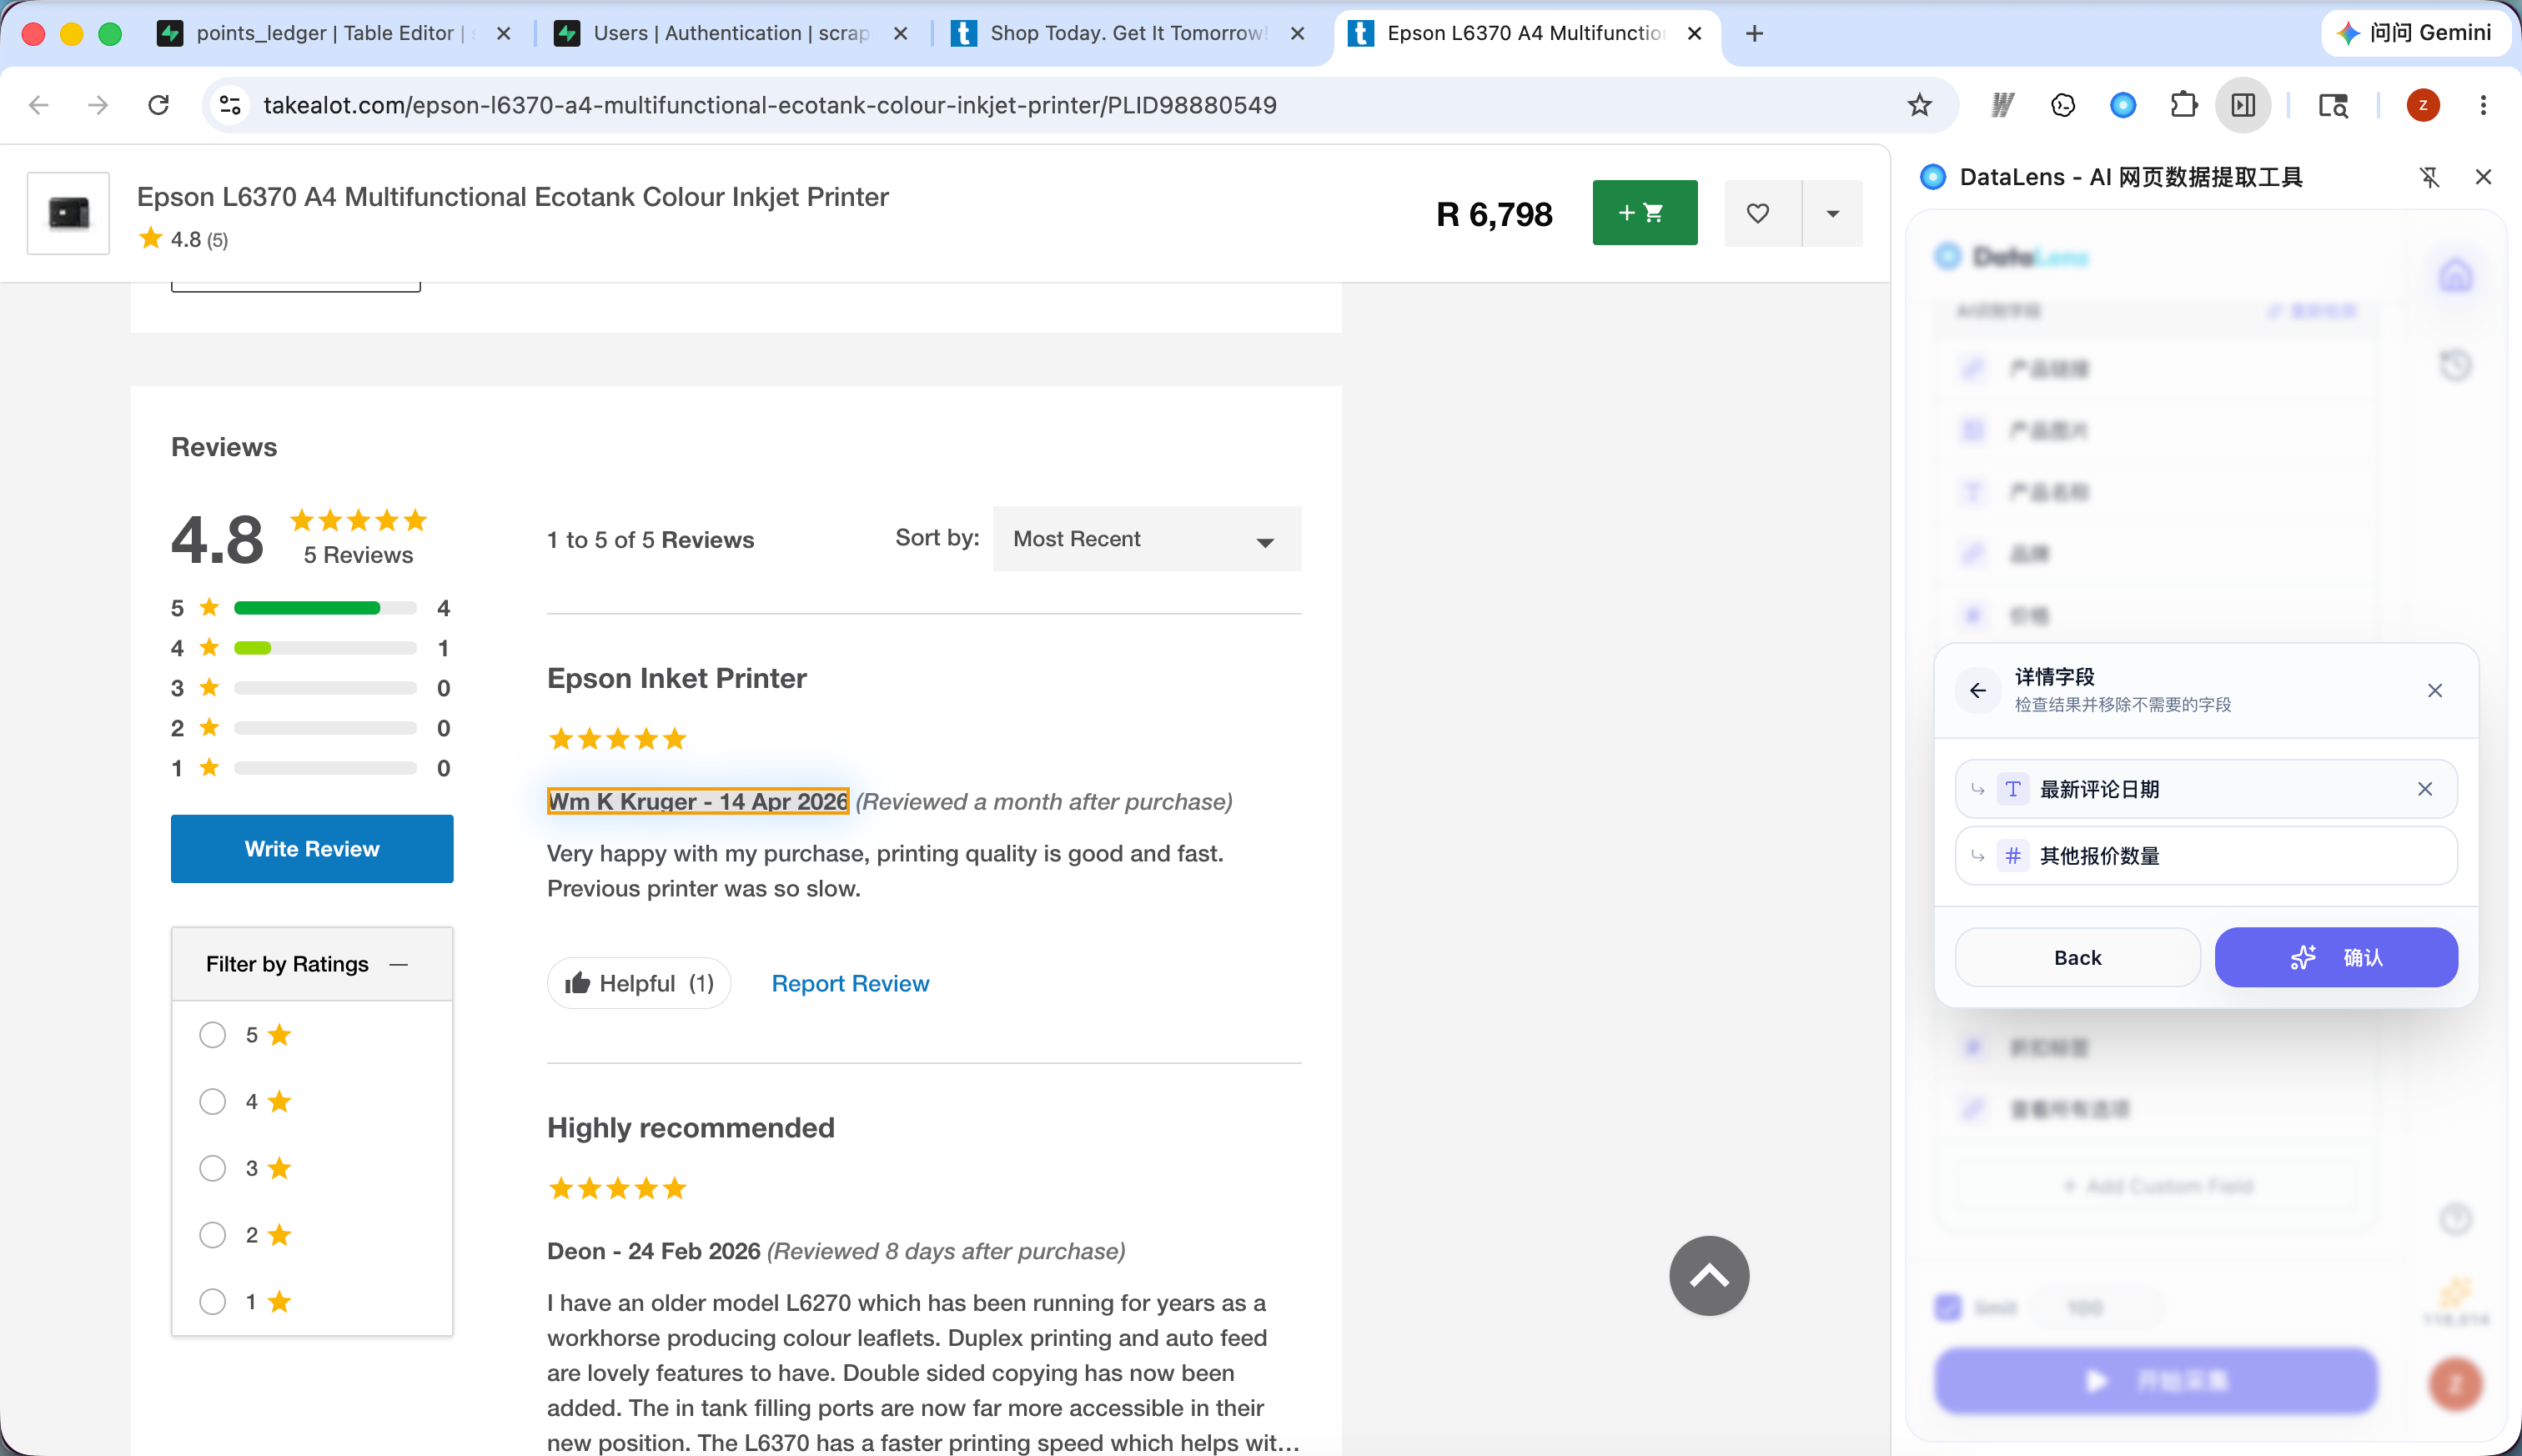
Task: Select the 4 star rating filter
Action: (x=212, y=1102)
